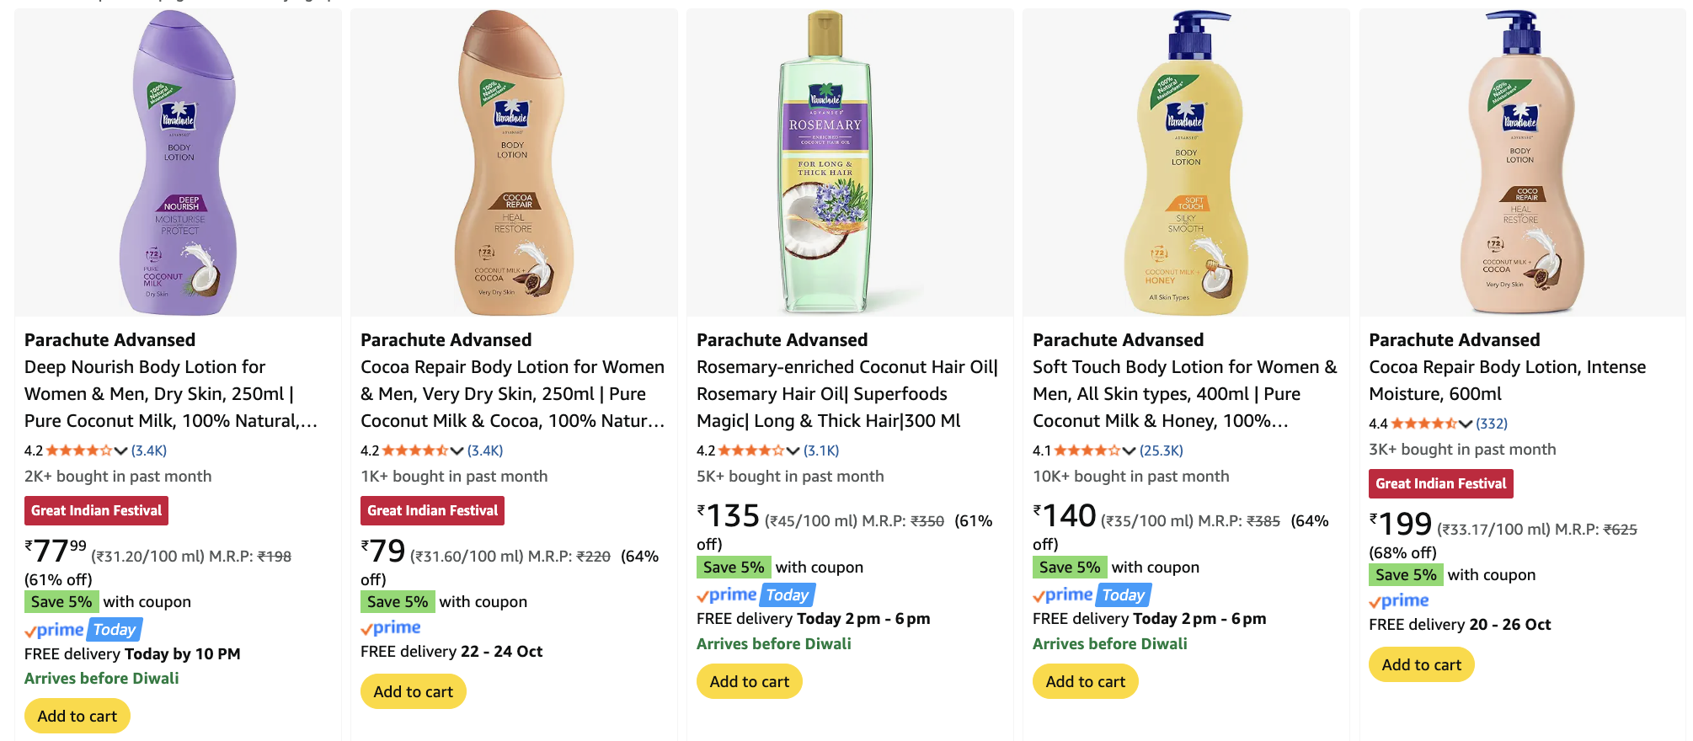Image resolution: width=1693 pixels, height=741 pixels.
Task: Click star rating icons of Rosemary Hair Oil
Action: point(750,450)
